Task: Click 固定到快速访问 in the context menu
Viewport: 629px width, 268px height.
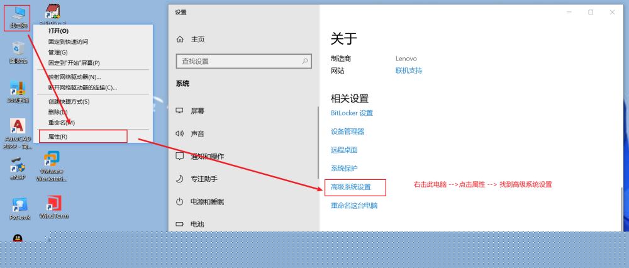Action: (x=68, y=42)
